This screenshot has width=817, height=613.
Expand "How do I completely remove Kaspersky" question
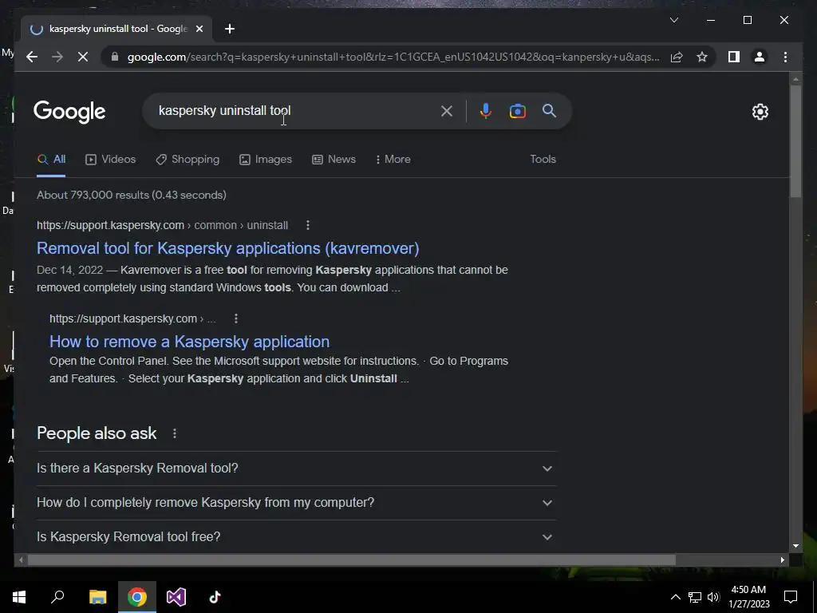pyautogui.click(x=296, y=503)
